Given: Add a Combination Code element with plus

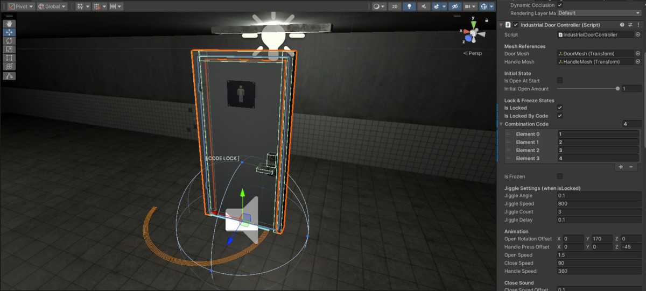Looking at the screenshot, I should [621, 167].
